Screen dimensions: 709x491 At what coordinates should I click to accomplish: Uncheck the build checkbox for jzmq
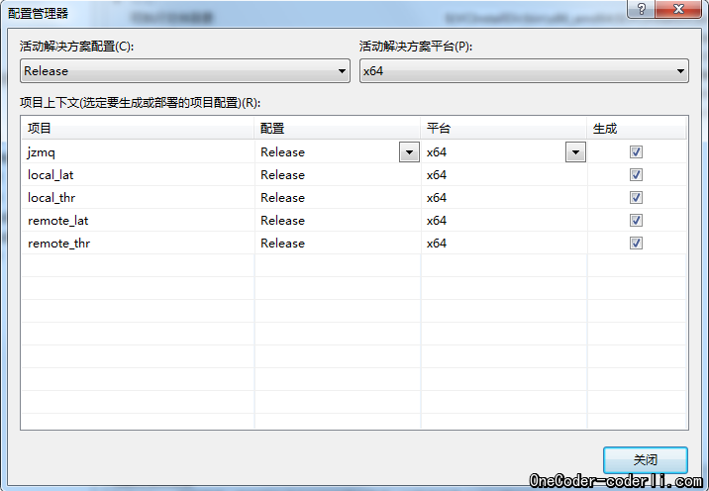[636, 151]
